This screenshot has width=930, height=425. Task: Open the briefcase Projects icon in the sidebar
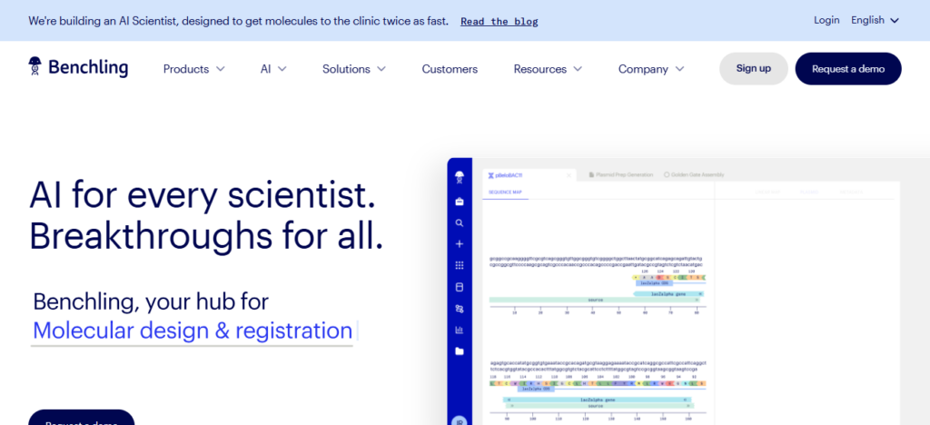(x=459, y=202)
